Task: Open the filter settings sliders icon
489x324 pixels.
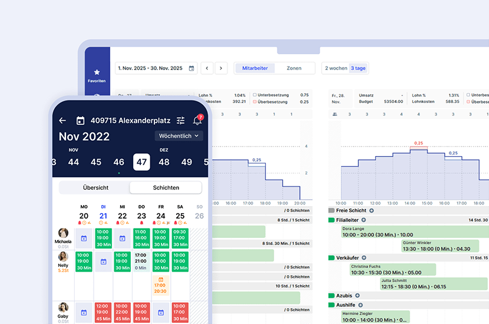Action: [181, 121]
